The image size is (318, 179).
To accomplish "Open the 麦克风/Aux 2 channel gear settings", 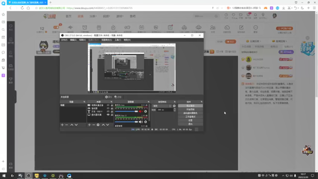I will tap(145, 122).
